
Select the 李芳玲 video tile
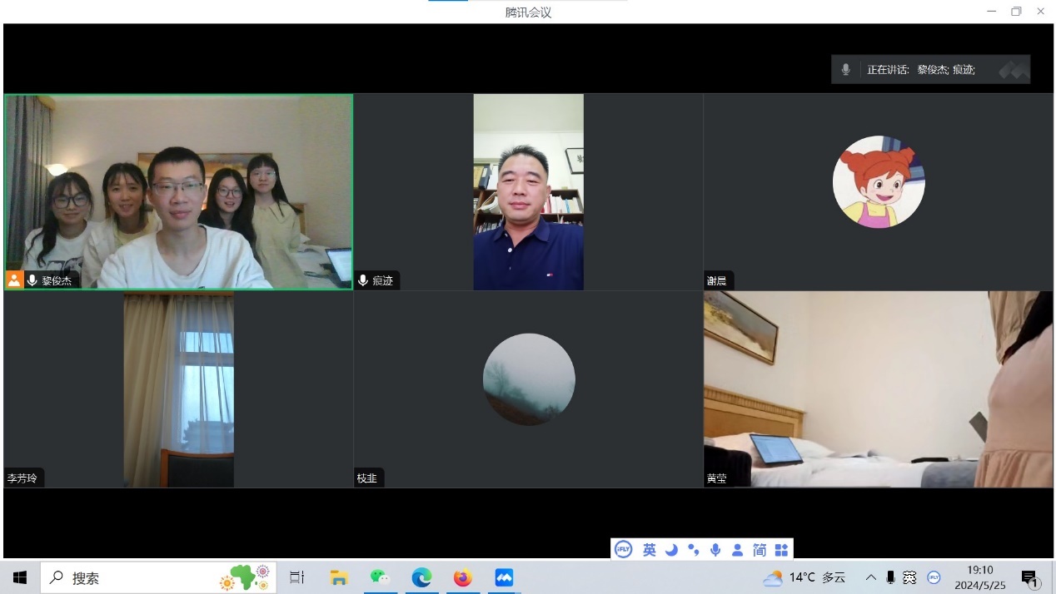(178, 389)
